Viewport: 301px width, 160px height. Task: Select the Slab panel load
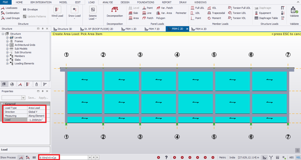[134, 13]
